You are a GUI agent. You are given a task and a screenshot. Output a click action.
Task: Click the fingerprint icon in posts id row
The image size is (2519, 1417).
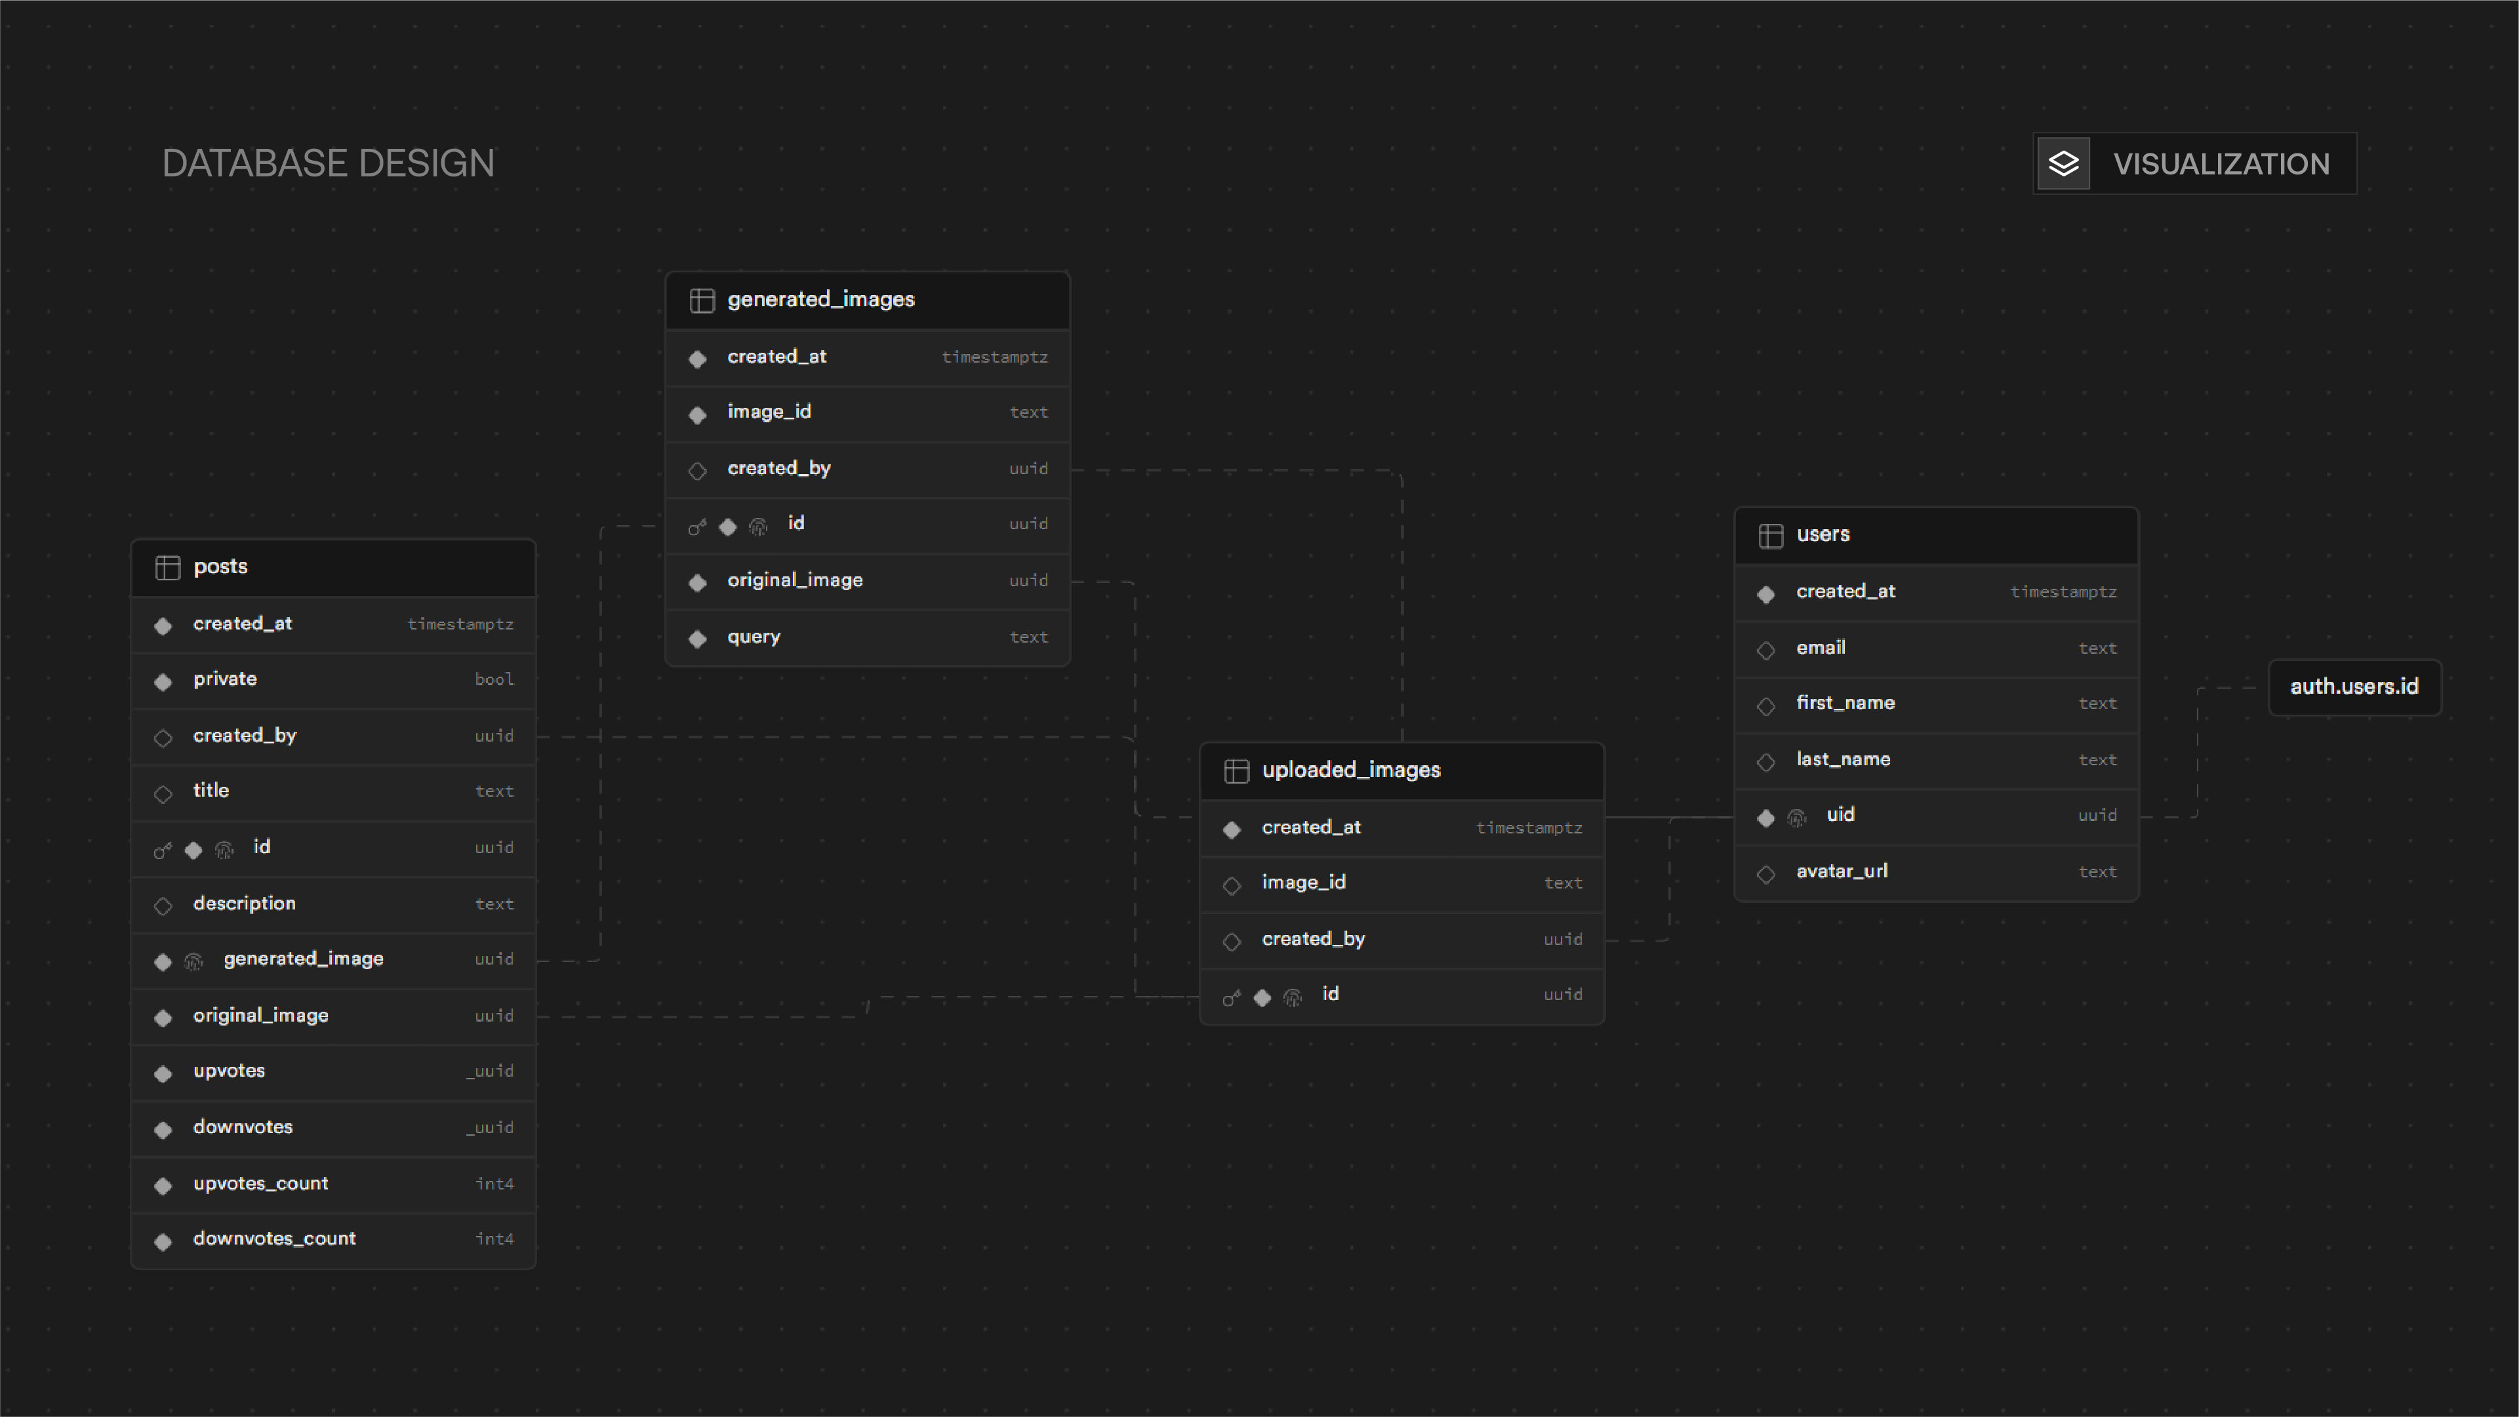[224, 850]
